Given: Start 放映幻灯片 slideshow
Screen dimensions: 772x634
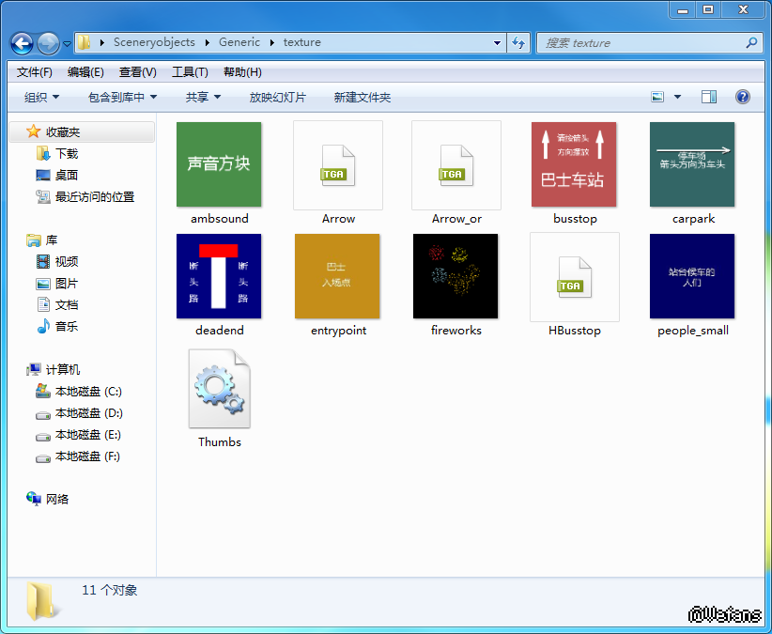Looking at the screenshot, I should pos(277,98).
